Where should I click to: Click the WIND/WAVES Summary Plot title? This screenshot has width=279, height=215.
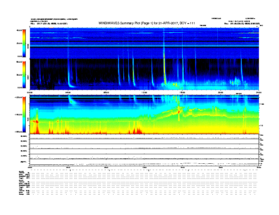click(147, 23)
